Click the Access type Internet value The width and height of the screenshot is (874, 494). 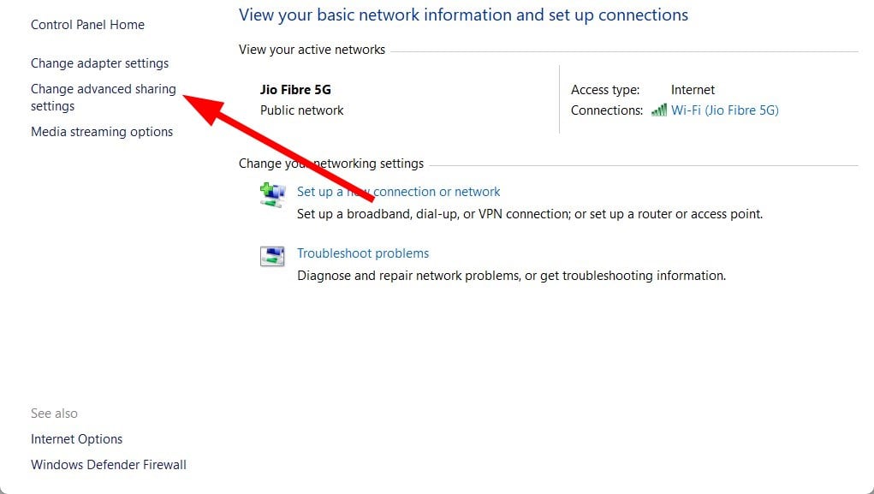point(693,90)
